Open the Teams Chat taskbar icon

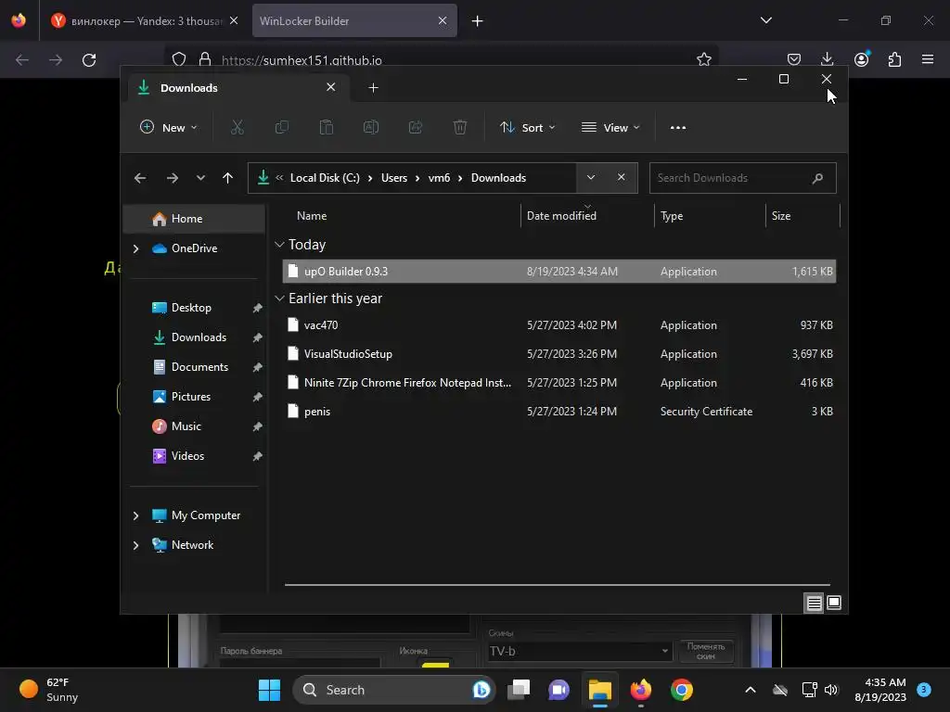point(558,690)
